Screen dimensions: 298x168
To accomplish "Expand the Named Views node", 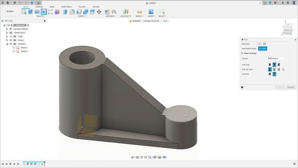I will tap(7, 33).
